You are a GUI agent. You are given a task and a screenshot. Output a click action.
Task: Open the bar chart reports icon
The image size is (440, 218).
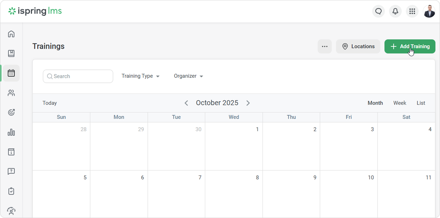[11, 132]
